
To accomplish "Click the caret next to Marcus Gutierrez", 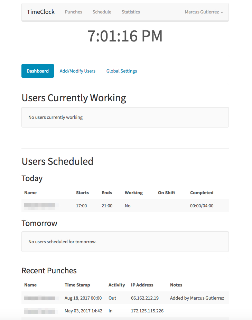I will pos(222,12).
